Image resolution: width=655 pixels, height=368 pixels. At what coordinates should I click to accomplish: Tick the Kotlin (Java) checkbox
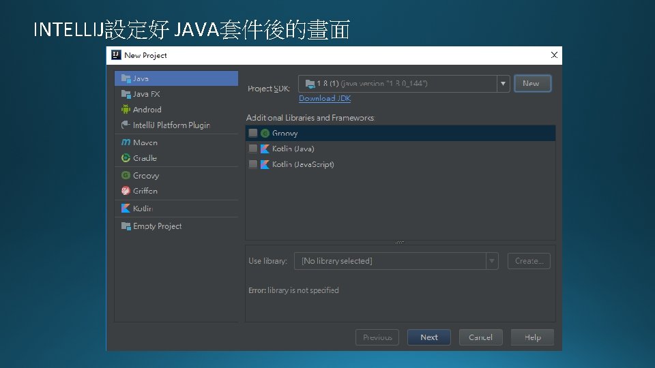(x=252, y=149)
